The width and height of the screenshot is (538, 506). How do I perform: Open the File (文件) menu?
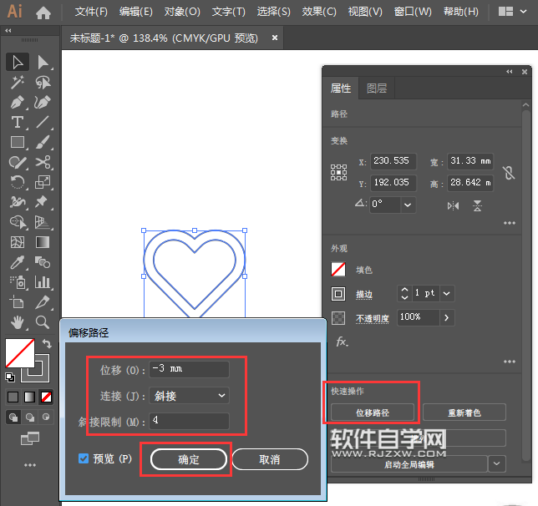pos(91,12)
